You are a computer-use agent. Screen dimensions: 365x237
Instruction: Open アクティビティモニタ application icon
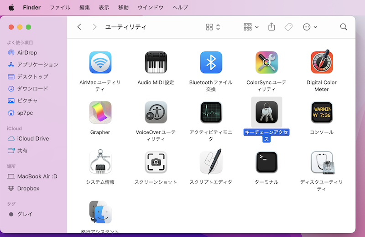[x=211, y=112]
